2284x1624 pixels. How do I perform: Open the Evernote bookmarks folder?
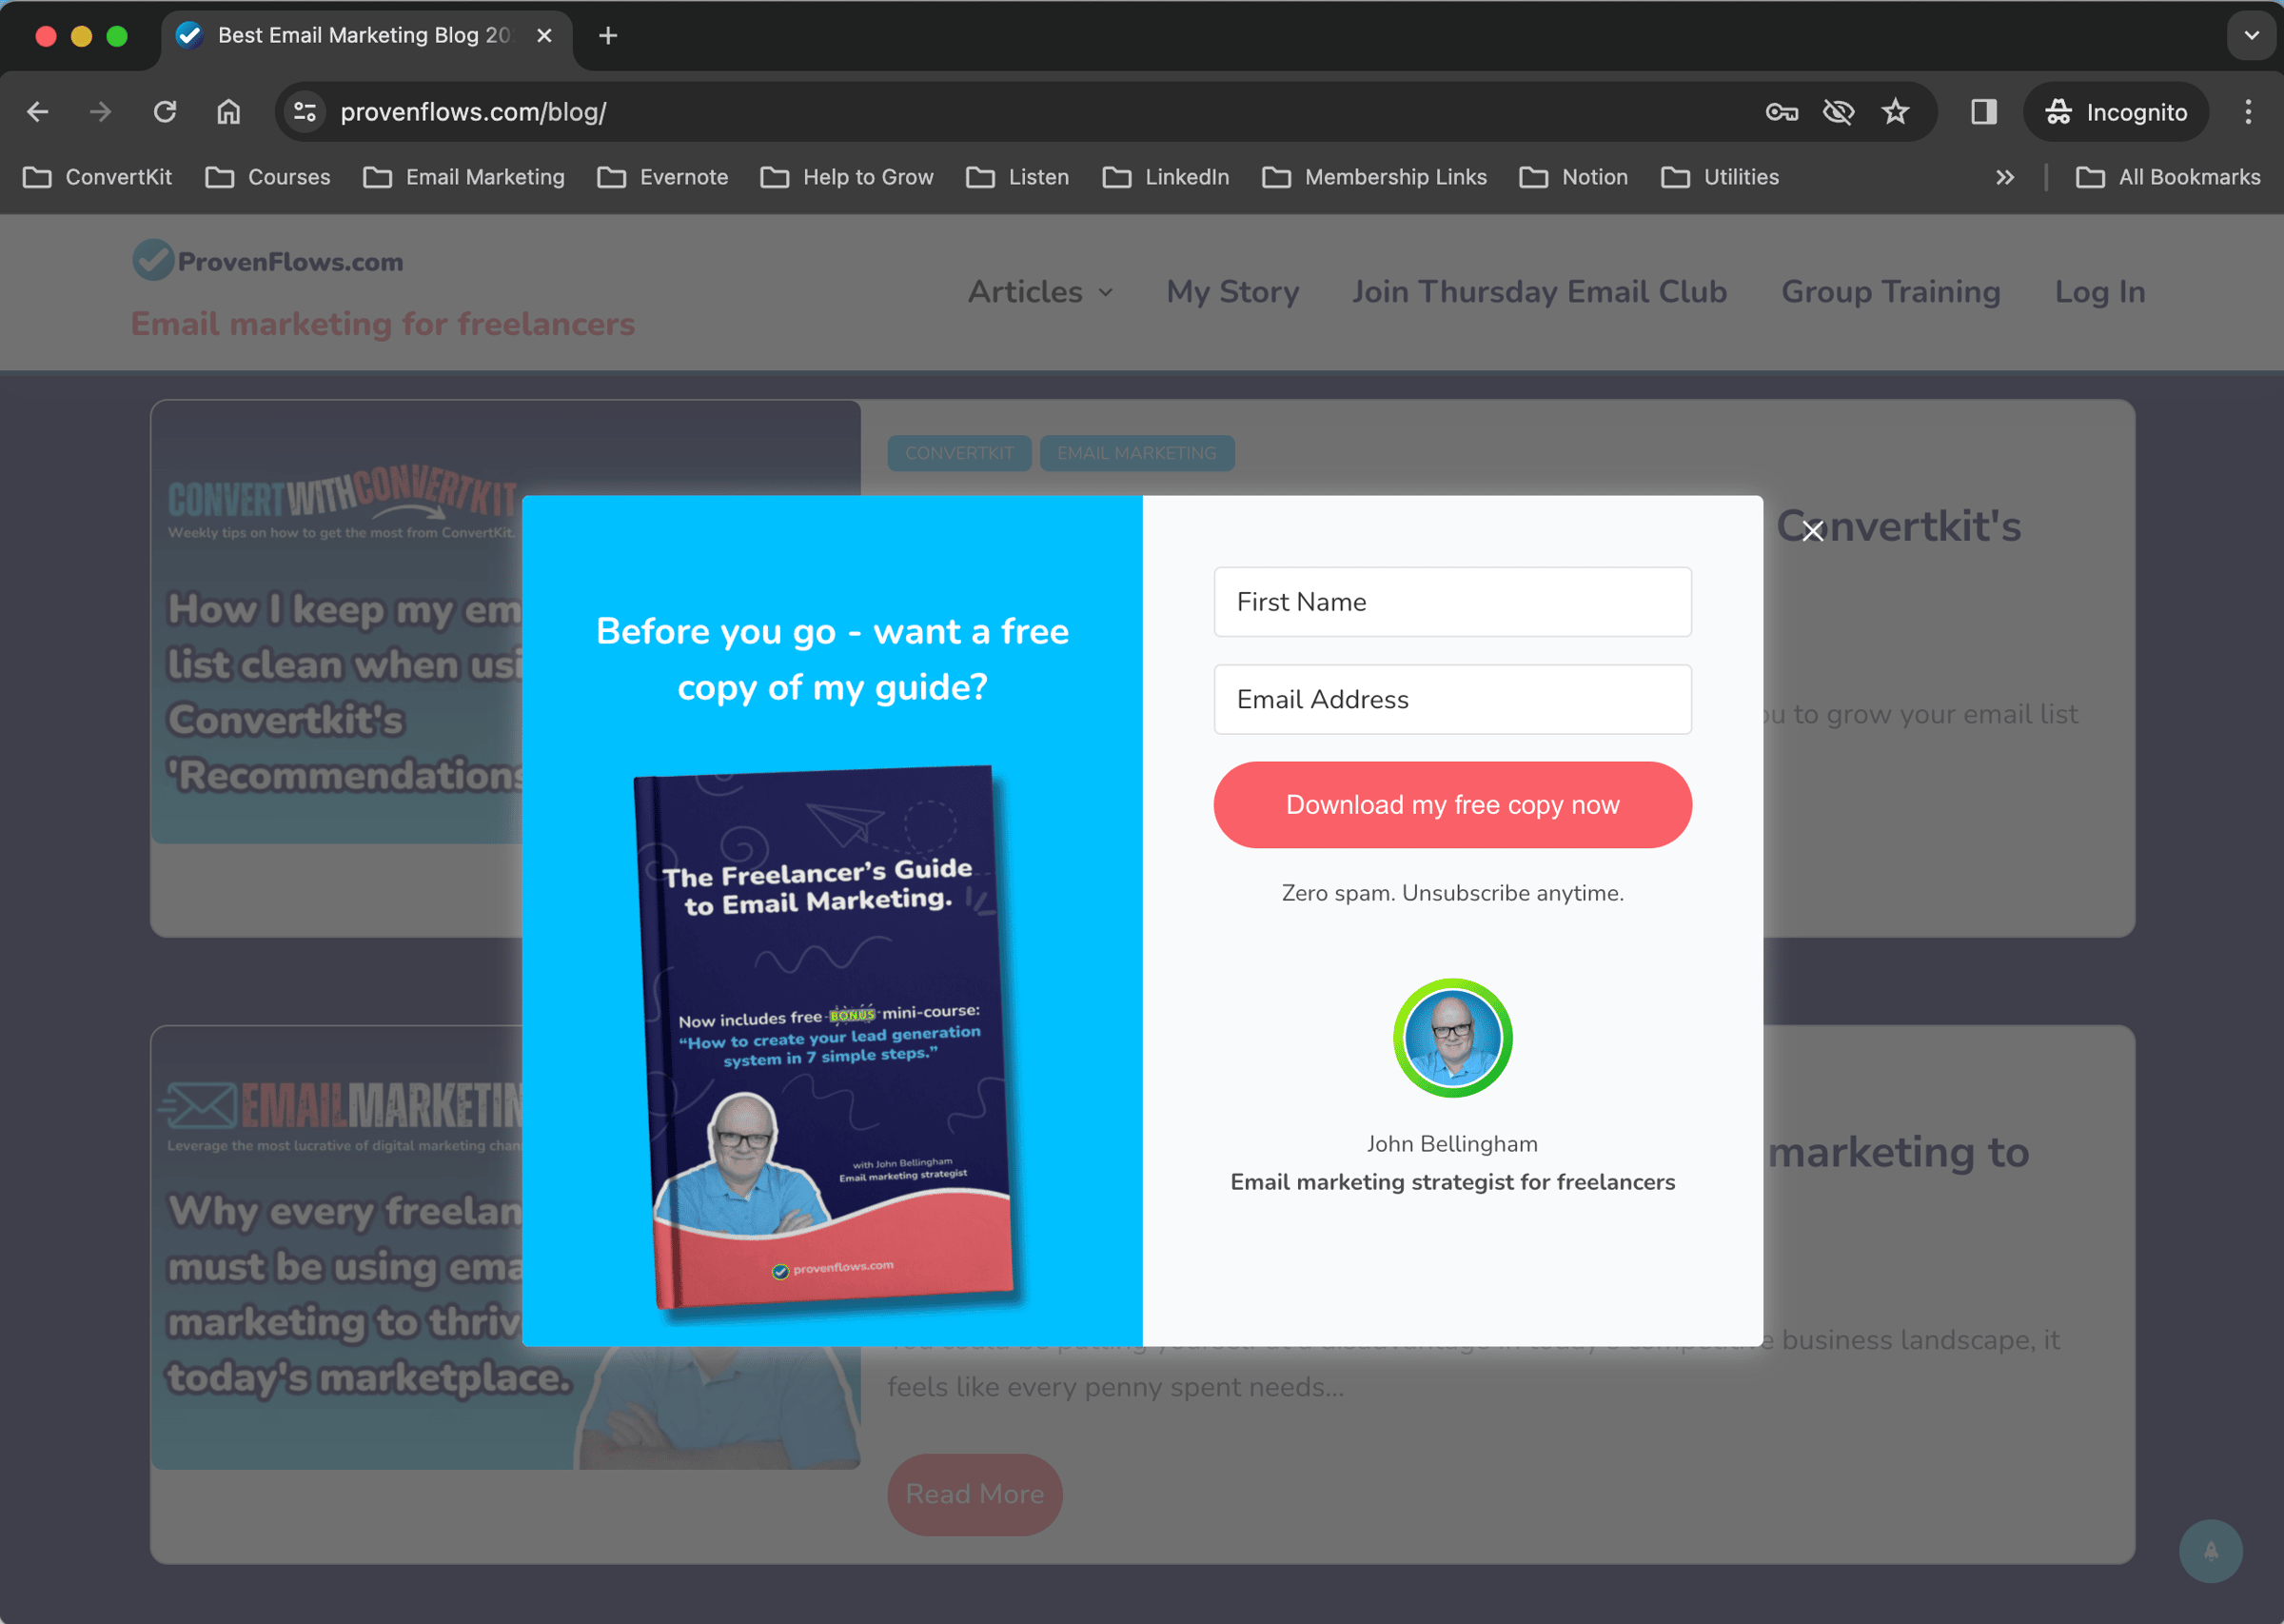pos(663,177)
